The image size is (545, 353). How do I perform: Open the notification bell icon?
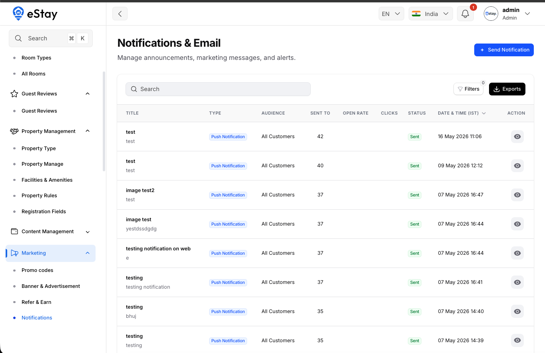point(465,14)
